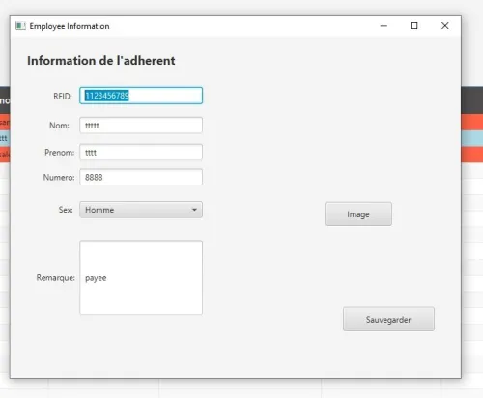
Task: Focus the Nom text field
Action: [141, 126]
